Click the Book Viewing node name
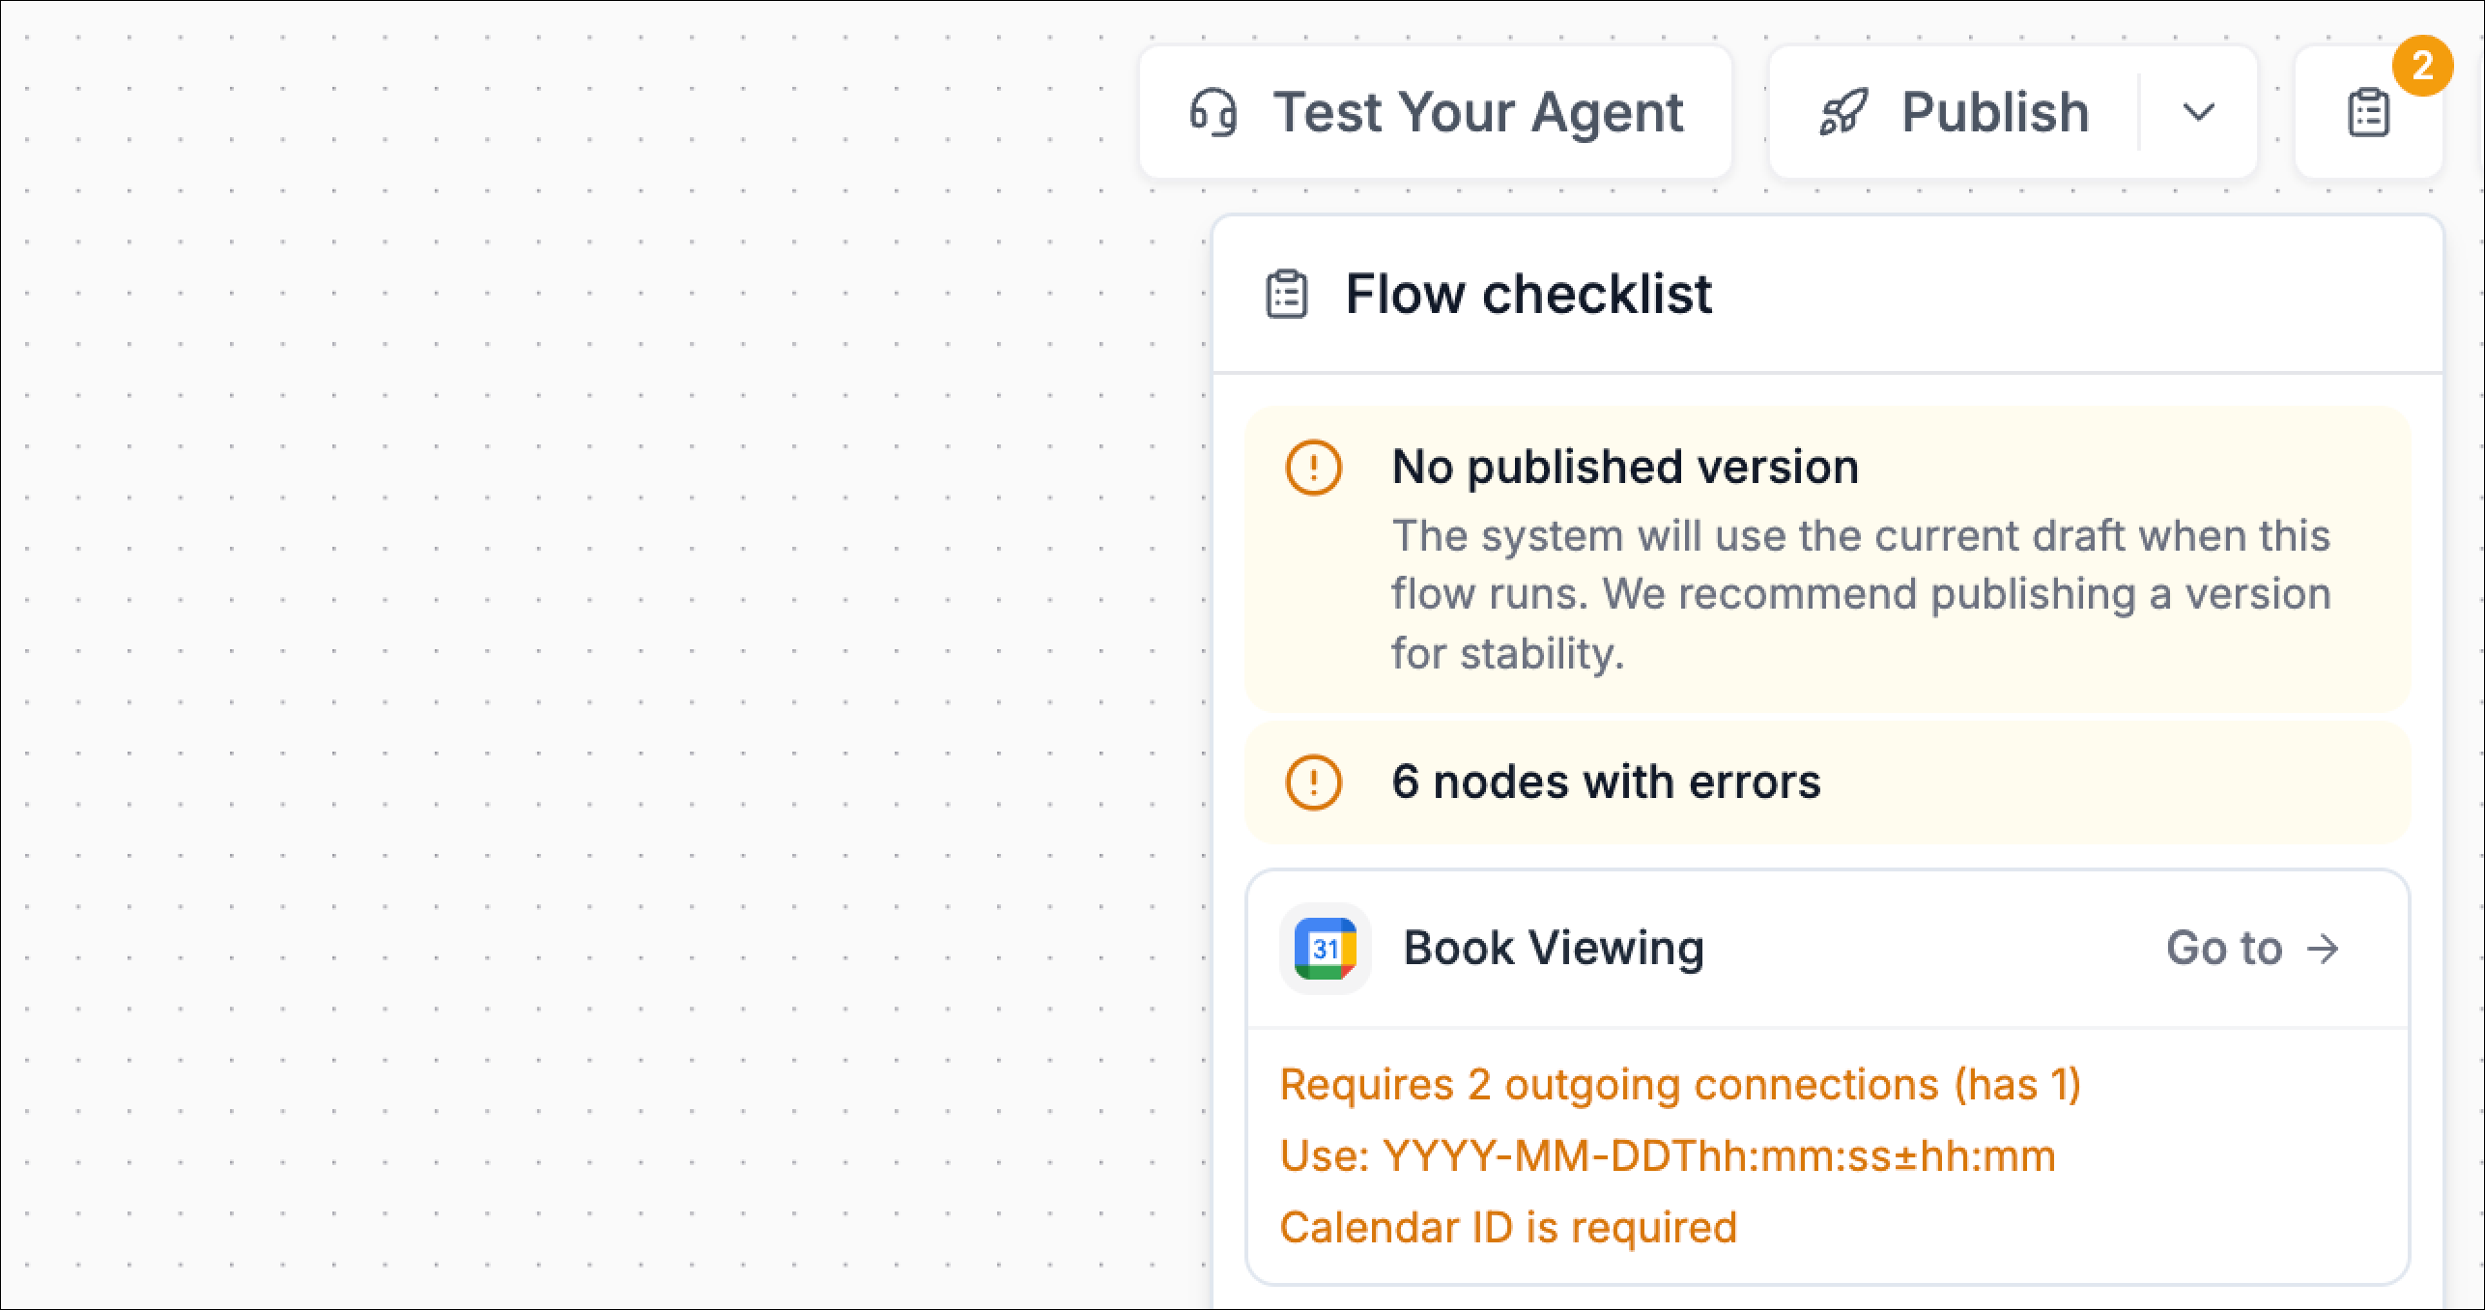 (1554, 949)
